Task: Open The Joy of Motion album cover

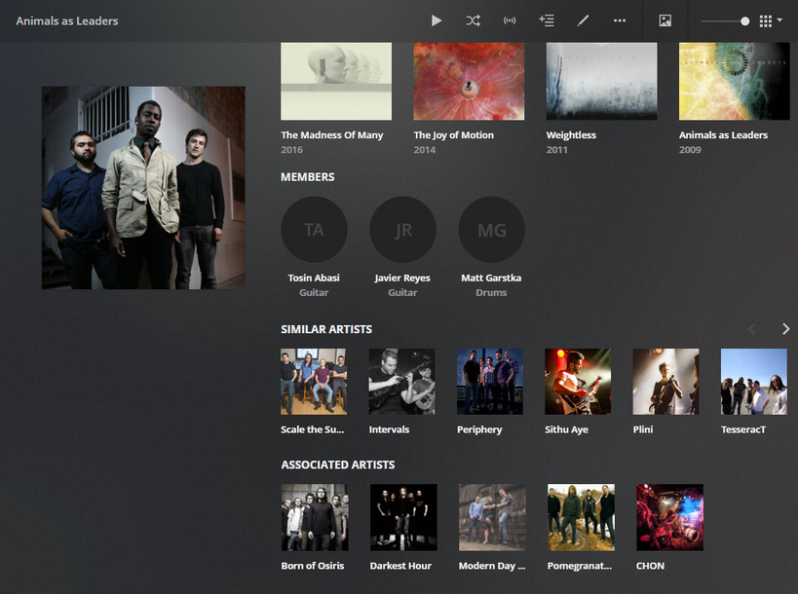Action: [469, 82]
